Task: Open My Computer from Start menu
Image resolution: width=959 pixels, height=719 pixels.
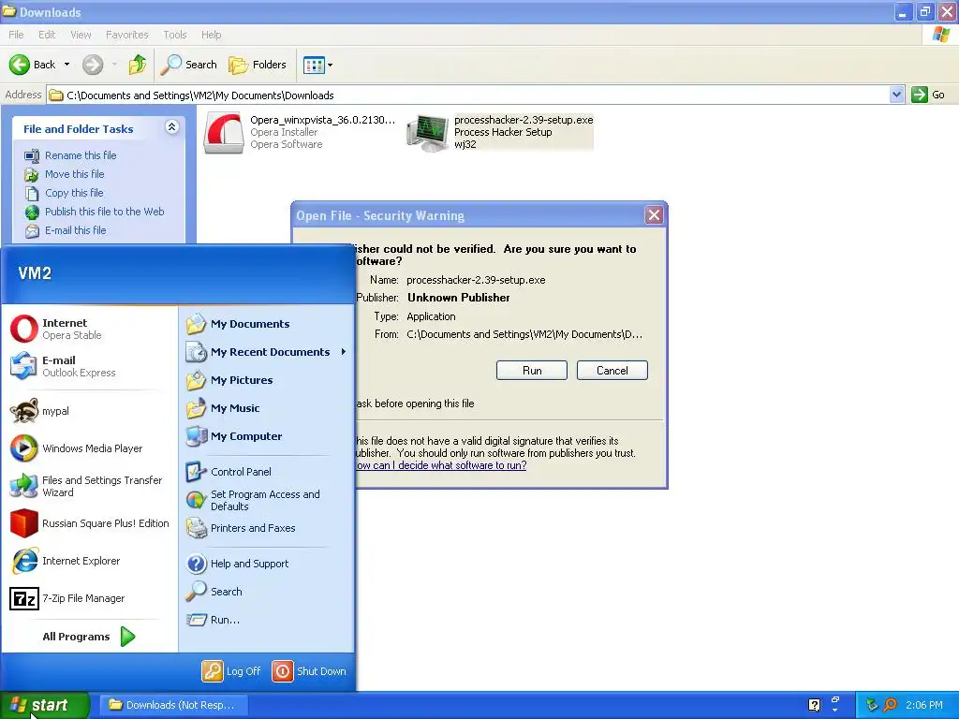Action: 266,436
